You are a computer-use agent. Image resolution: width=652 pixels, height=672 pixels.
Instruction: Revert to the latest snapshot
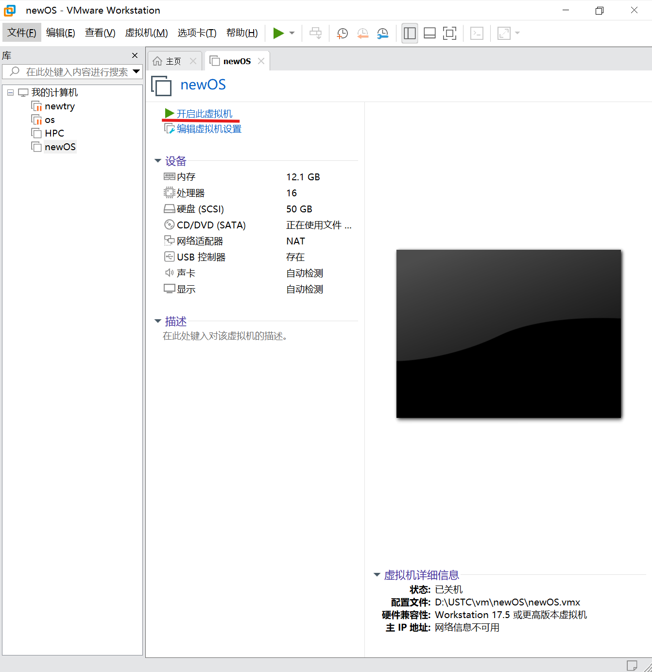tap(362, 33)
